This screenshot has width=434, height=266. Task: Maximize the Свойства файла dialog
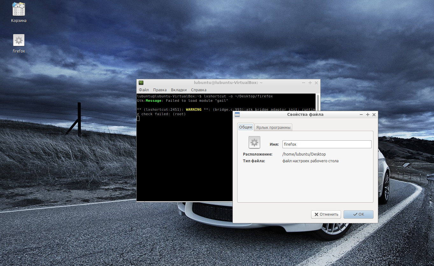coord(367,115)
